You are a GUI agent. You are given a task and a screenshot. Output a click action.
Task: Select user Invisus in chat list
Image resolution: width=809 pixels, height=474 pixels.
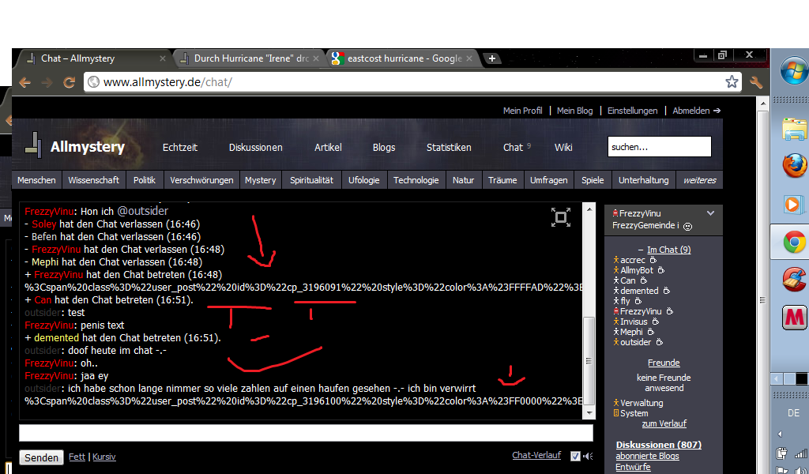634,322
